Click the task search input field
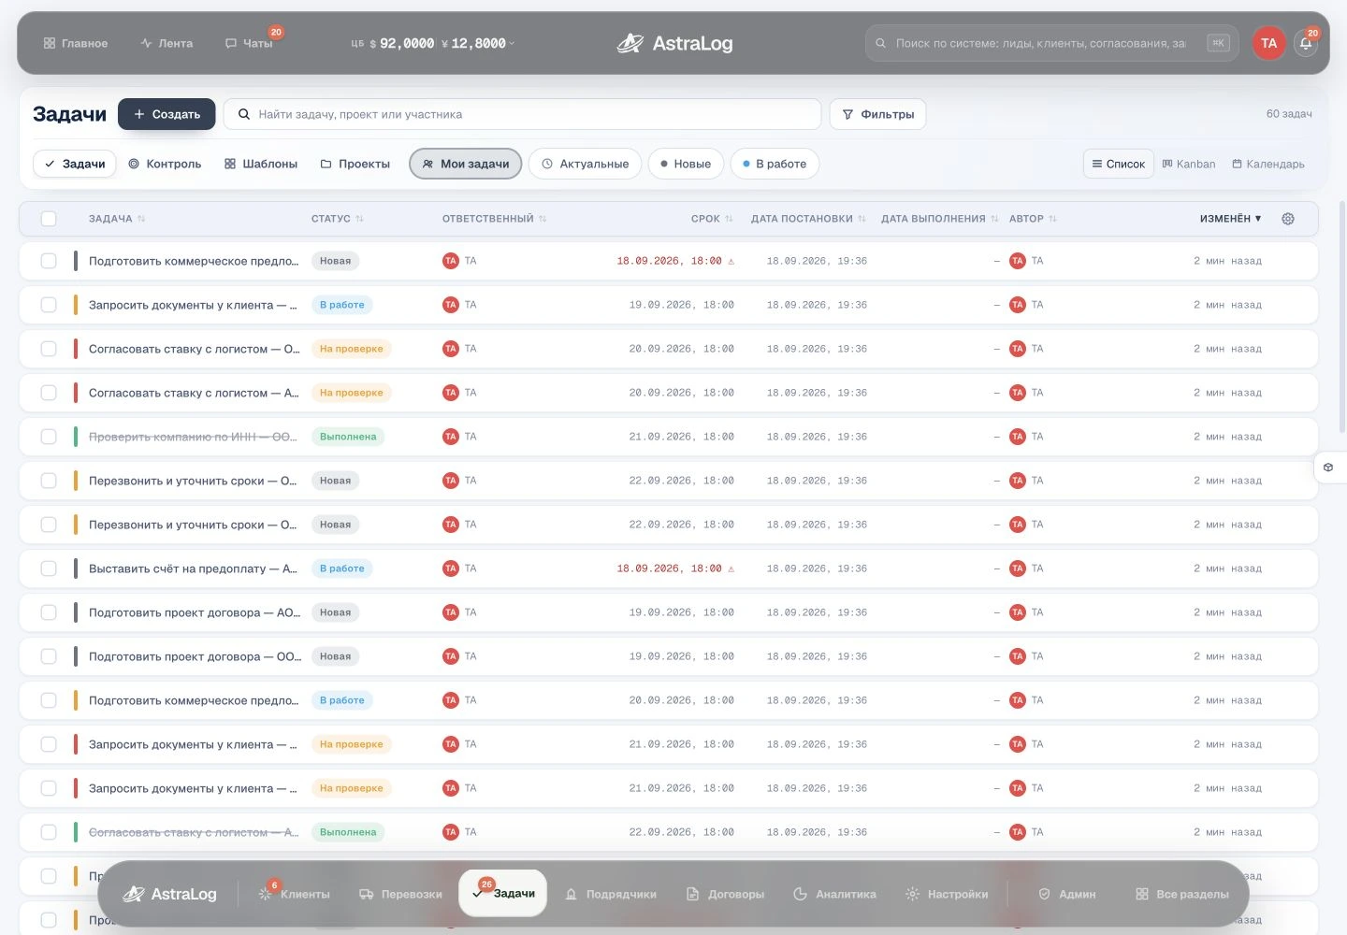This screenshot has width=1347, height=935. coord(522,114)
